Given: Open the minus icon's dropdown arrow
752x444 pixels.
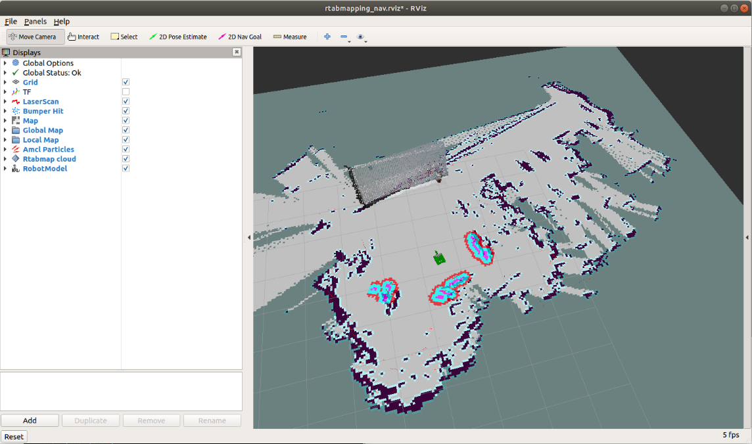Looking at the screenshot, I should click(x=349, y=41).
